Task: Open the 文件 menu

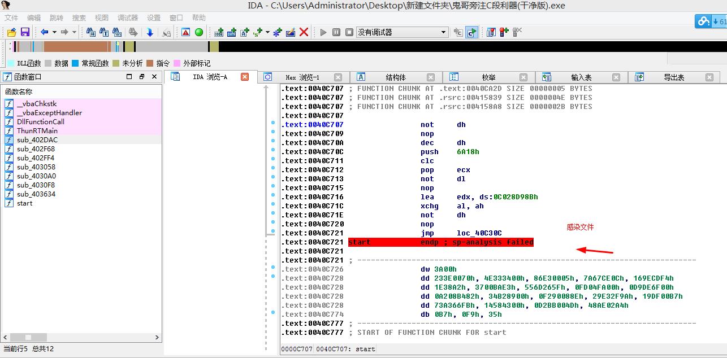Action: (11, 18)
